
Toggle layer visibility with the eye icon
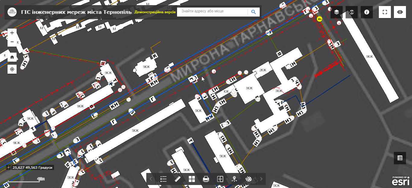click(400, 12)
